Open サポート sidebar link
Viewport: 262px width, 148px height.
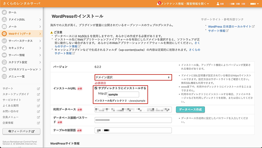click(8, 89)
